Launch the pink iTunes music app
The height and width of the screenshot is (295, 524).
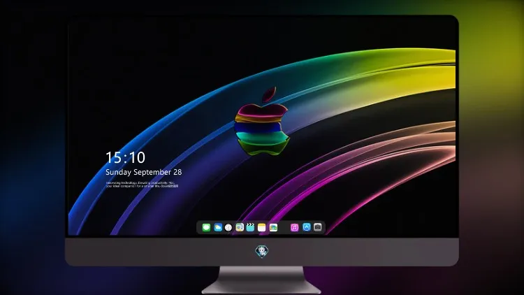(294, 227)
